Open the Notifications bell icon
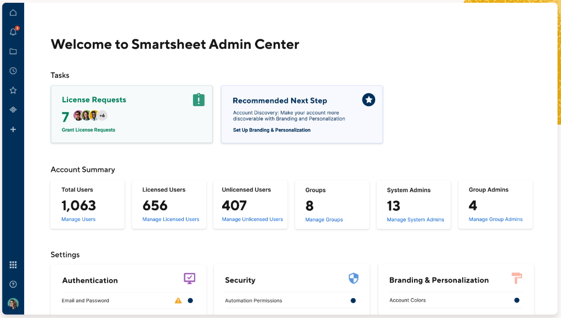This screenshot has height=318, width=561. coord(13,32)
